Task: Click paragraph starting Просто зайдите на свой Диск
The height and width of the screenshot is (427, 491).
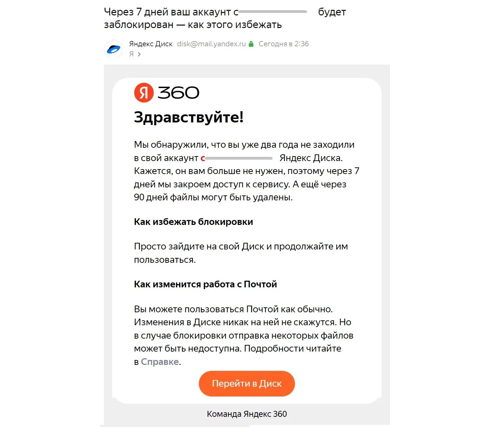Action: pos(241,253)
